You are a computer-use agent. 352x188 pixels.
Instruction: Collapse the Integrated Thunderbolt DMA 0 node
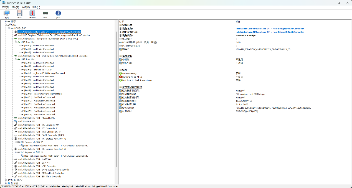(x=12, y=39)
